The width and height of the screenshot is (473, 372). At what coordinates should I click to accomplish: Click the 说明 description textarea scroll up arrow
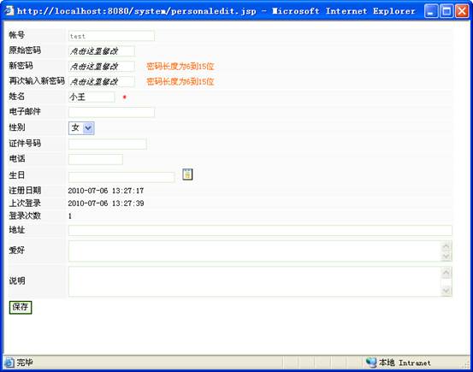[x=446, y=274]
